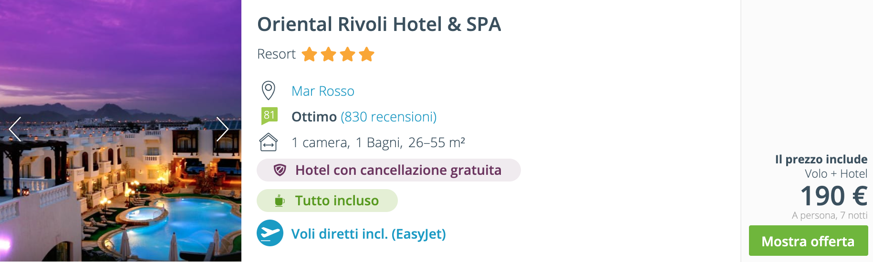This screenshot has height=262, width=873.
Task: Click the blue airplane flight icon
Action: tap(270, 233)
